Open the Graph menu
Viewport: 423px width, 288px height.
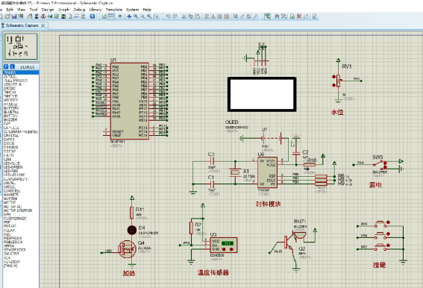tap(63, 10)
